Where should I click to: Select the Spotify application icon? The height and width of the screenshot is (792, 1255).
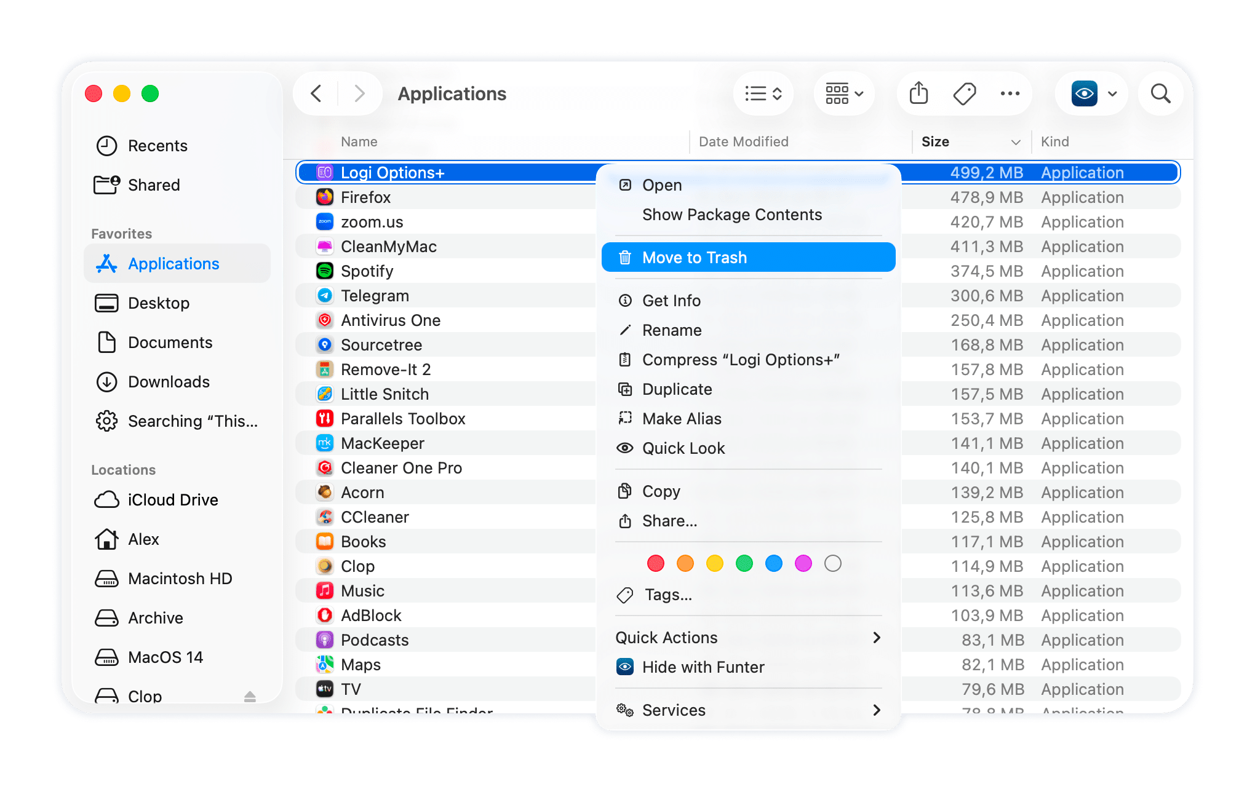click(324, 271)
